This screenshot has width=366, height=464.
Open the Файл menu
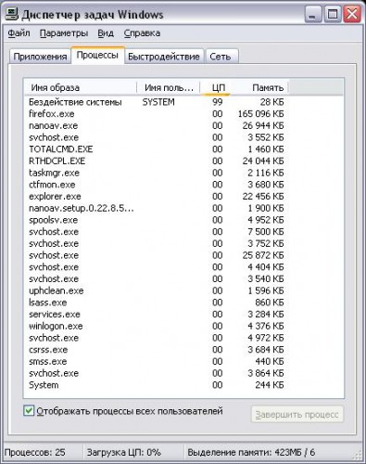click(x=19, y=33)
